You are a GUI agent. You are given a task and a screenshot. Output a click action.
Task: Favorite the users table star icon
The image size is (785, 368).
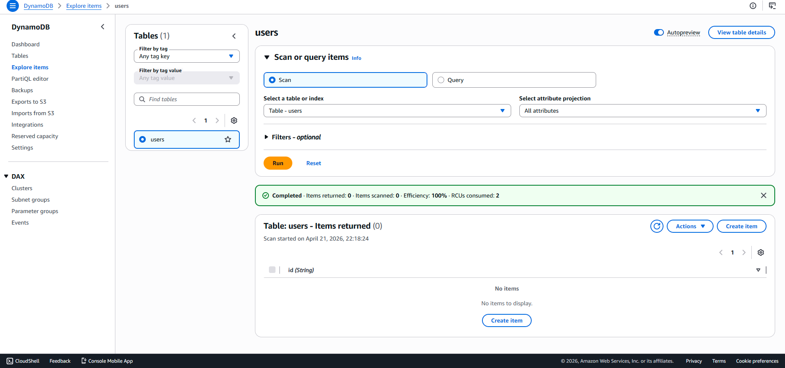228,139
